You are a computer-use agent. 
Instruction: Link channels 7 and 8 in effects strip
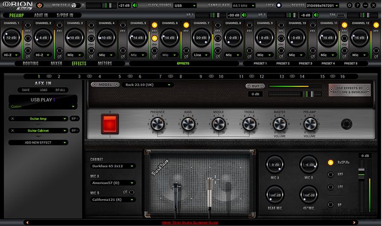170,76
